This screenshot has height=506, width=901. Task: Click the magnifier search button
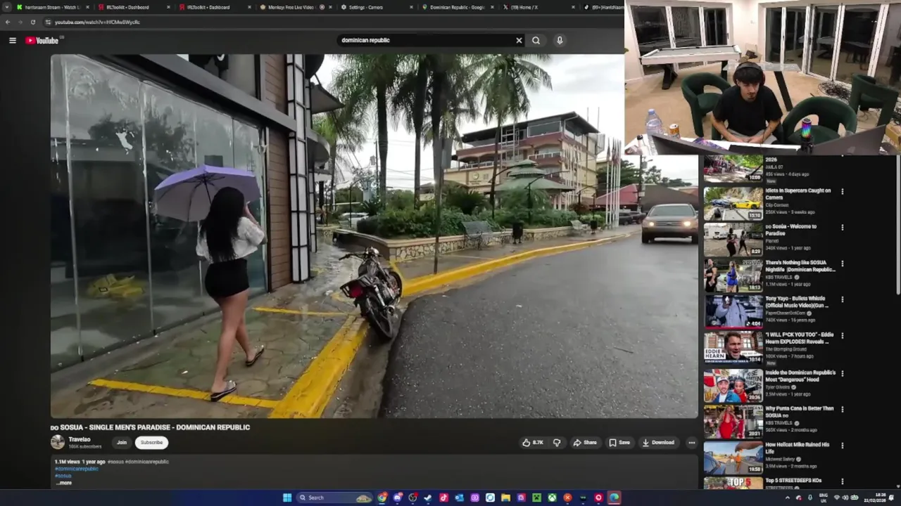tap(536, 40)
